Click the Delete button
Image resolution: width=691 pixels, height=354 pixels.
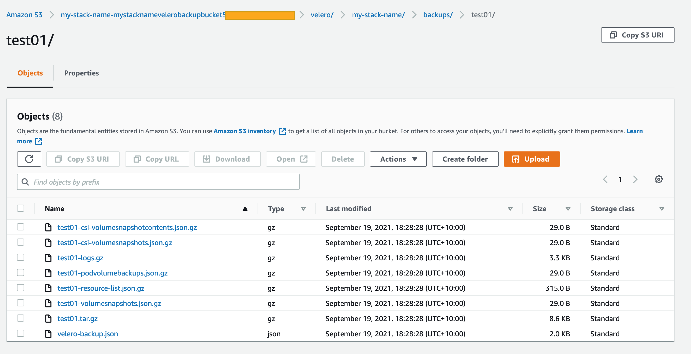[343, 159]
